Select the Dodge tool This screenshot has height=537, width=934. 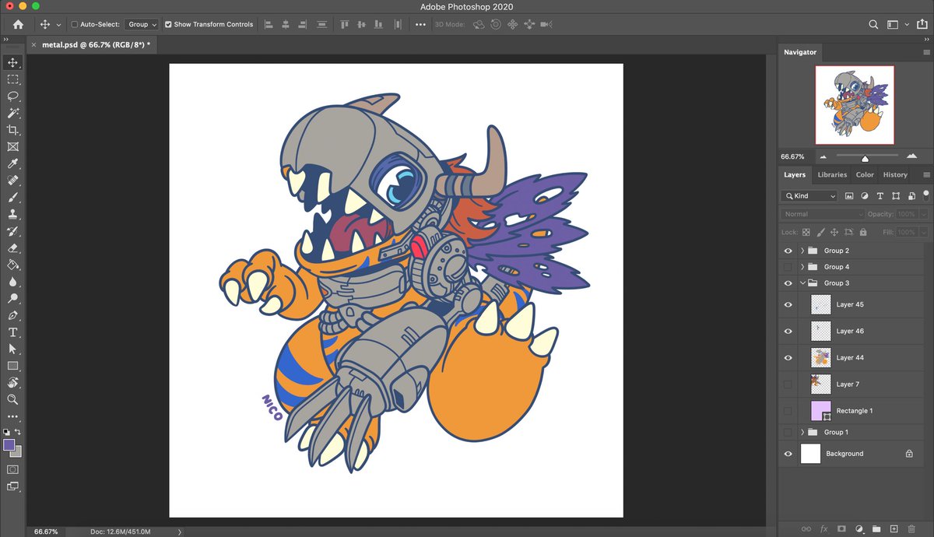pos(12,298)
